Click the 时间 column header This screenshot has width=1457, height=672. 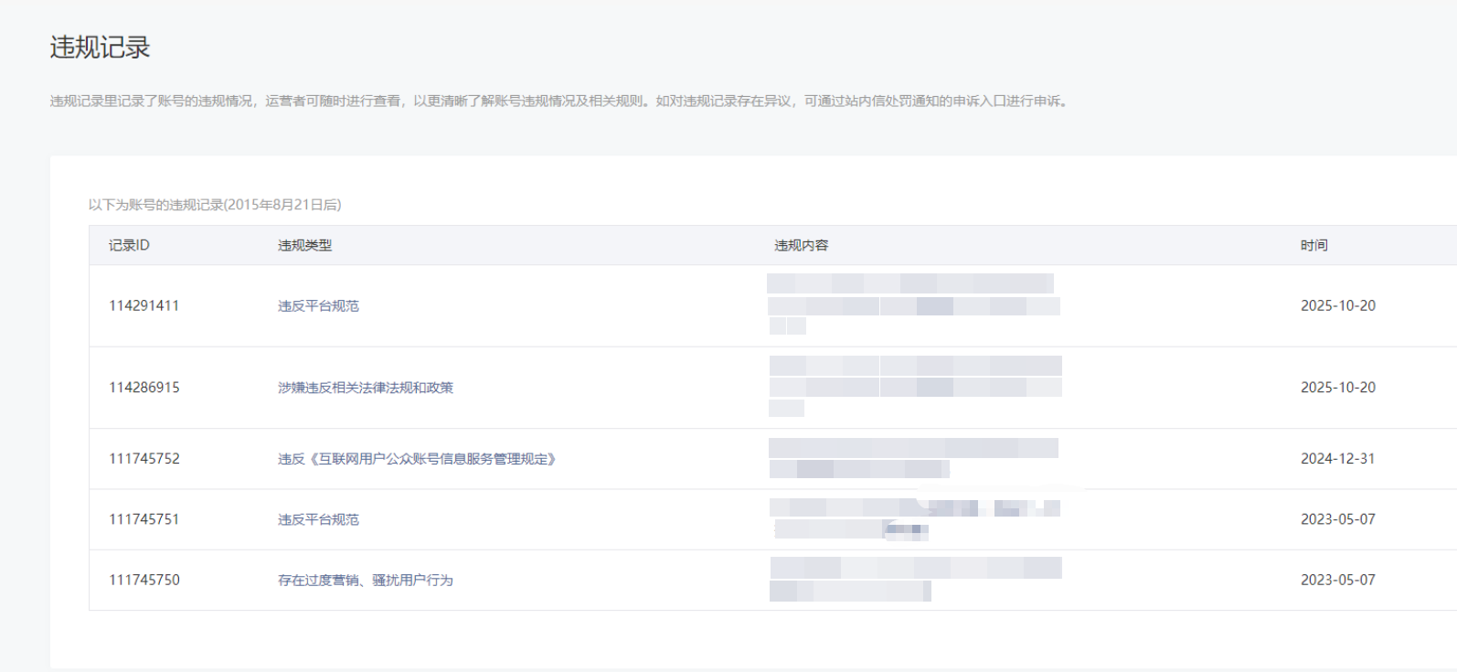(x=1313, y=245)
